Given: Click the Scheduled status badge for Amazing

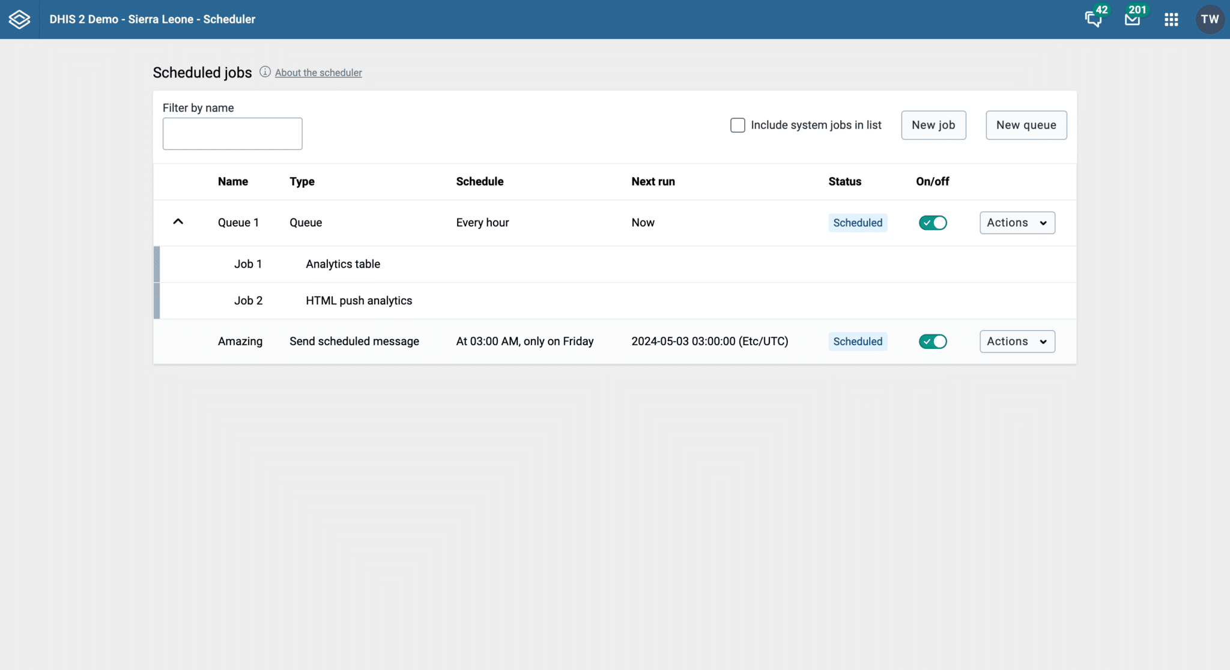Looking at the screenshot, I should (x=858, y=342).
